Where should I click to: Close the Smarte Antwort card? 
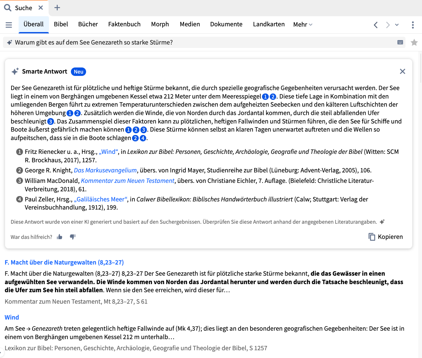402,72
